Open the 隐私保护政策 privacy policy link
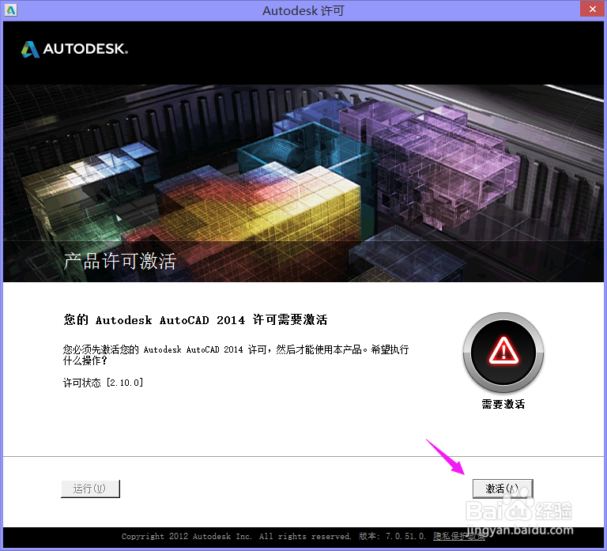 point(458,536)
